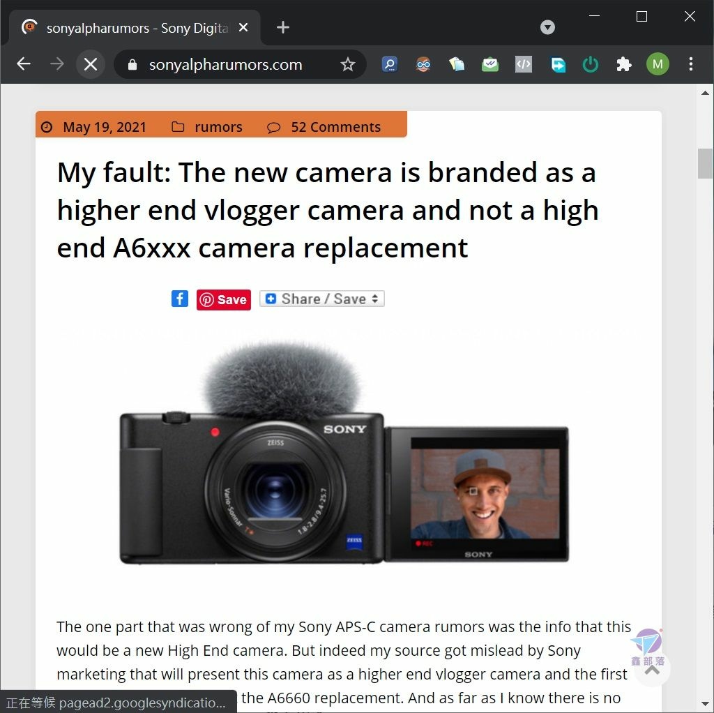Save the image with Pinterest Save button
This screenshot has width=714, height=713.
pyautogui.click(x=224, y=299)
